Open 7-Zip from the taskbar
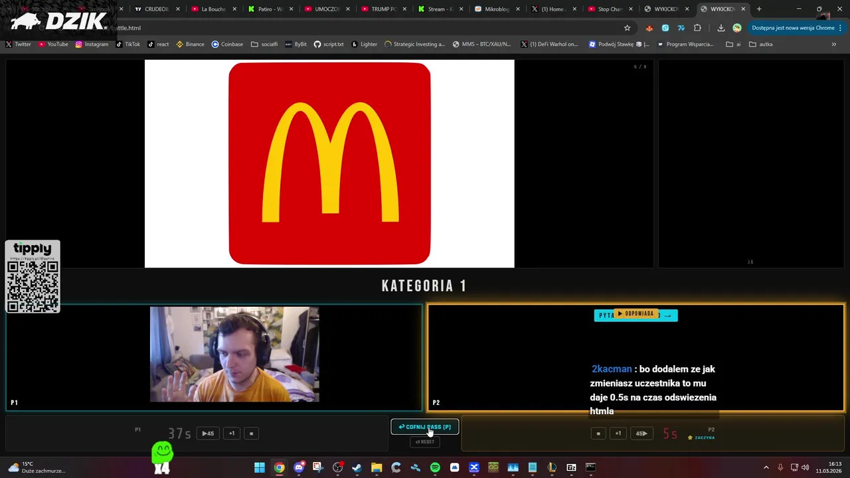This screenshot has height=478, width=850. coord(571,467)
